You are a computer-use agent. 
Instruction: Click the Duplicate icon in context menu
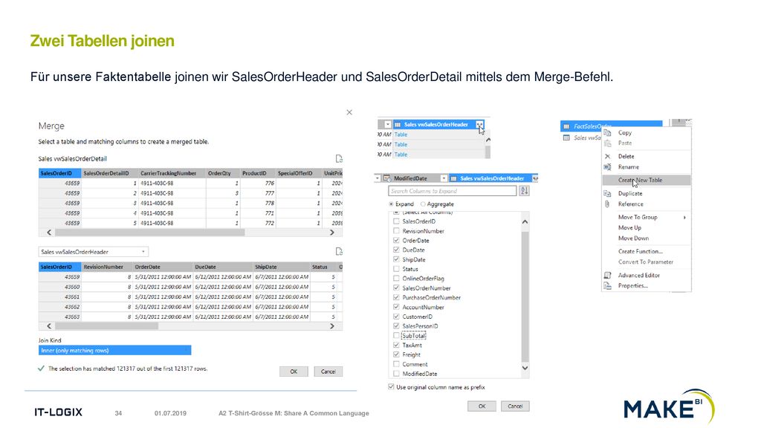[607, 193]
